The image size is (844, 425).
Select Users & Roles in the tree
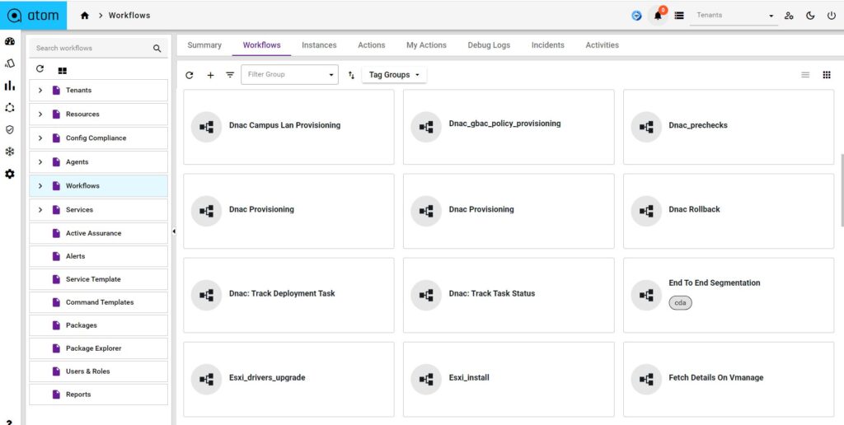pyautogui.click(x=99, y=371)
